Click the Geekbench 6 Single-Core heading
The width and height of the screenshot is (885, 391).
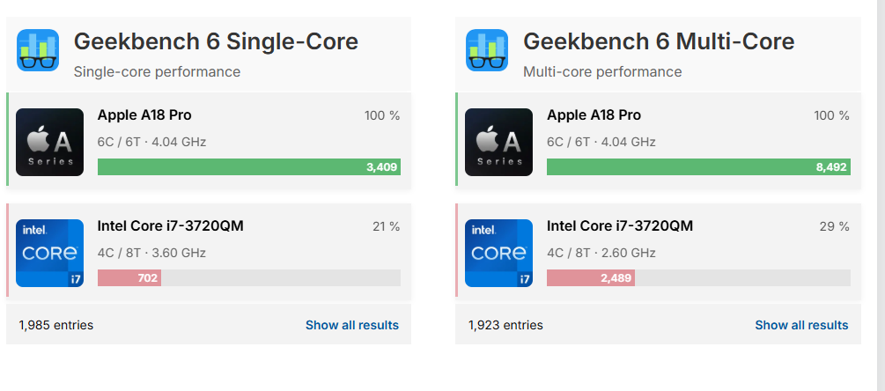click(216, 41)
